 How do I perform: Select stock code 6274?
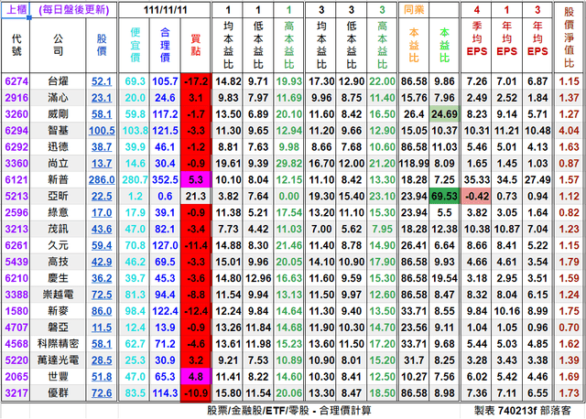point(16,81)
